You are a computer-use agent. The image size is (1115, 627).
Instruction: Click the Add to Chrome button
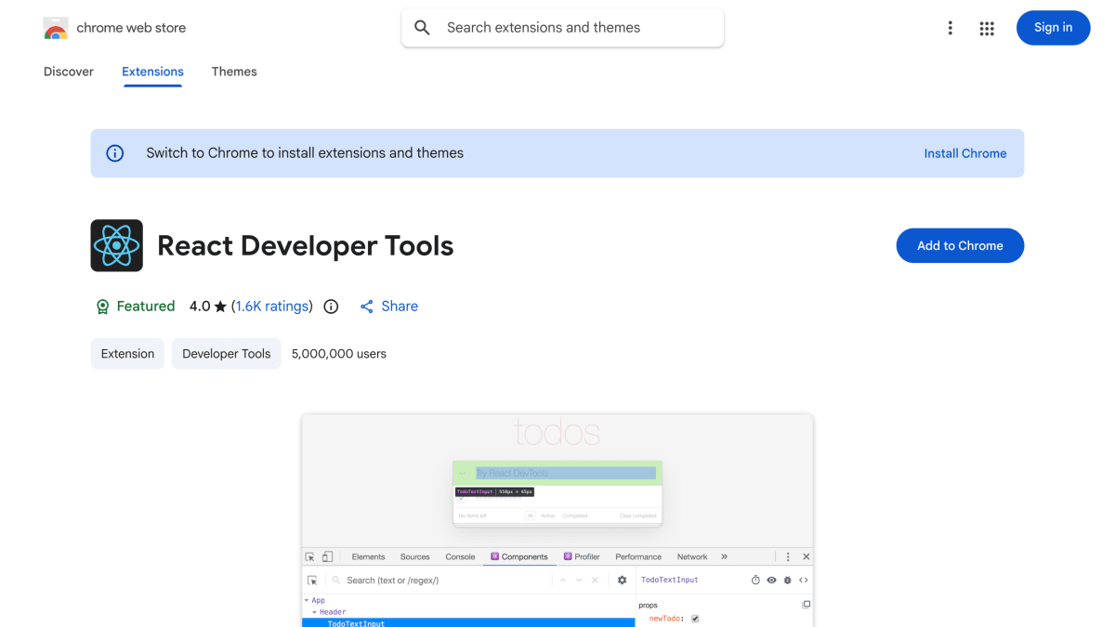tap(960, 245)
